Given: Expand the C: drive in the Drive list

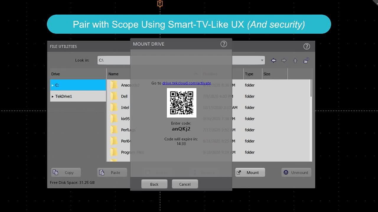Looking at the screenshot, I should tap(53, 85).
